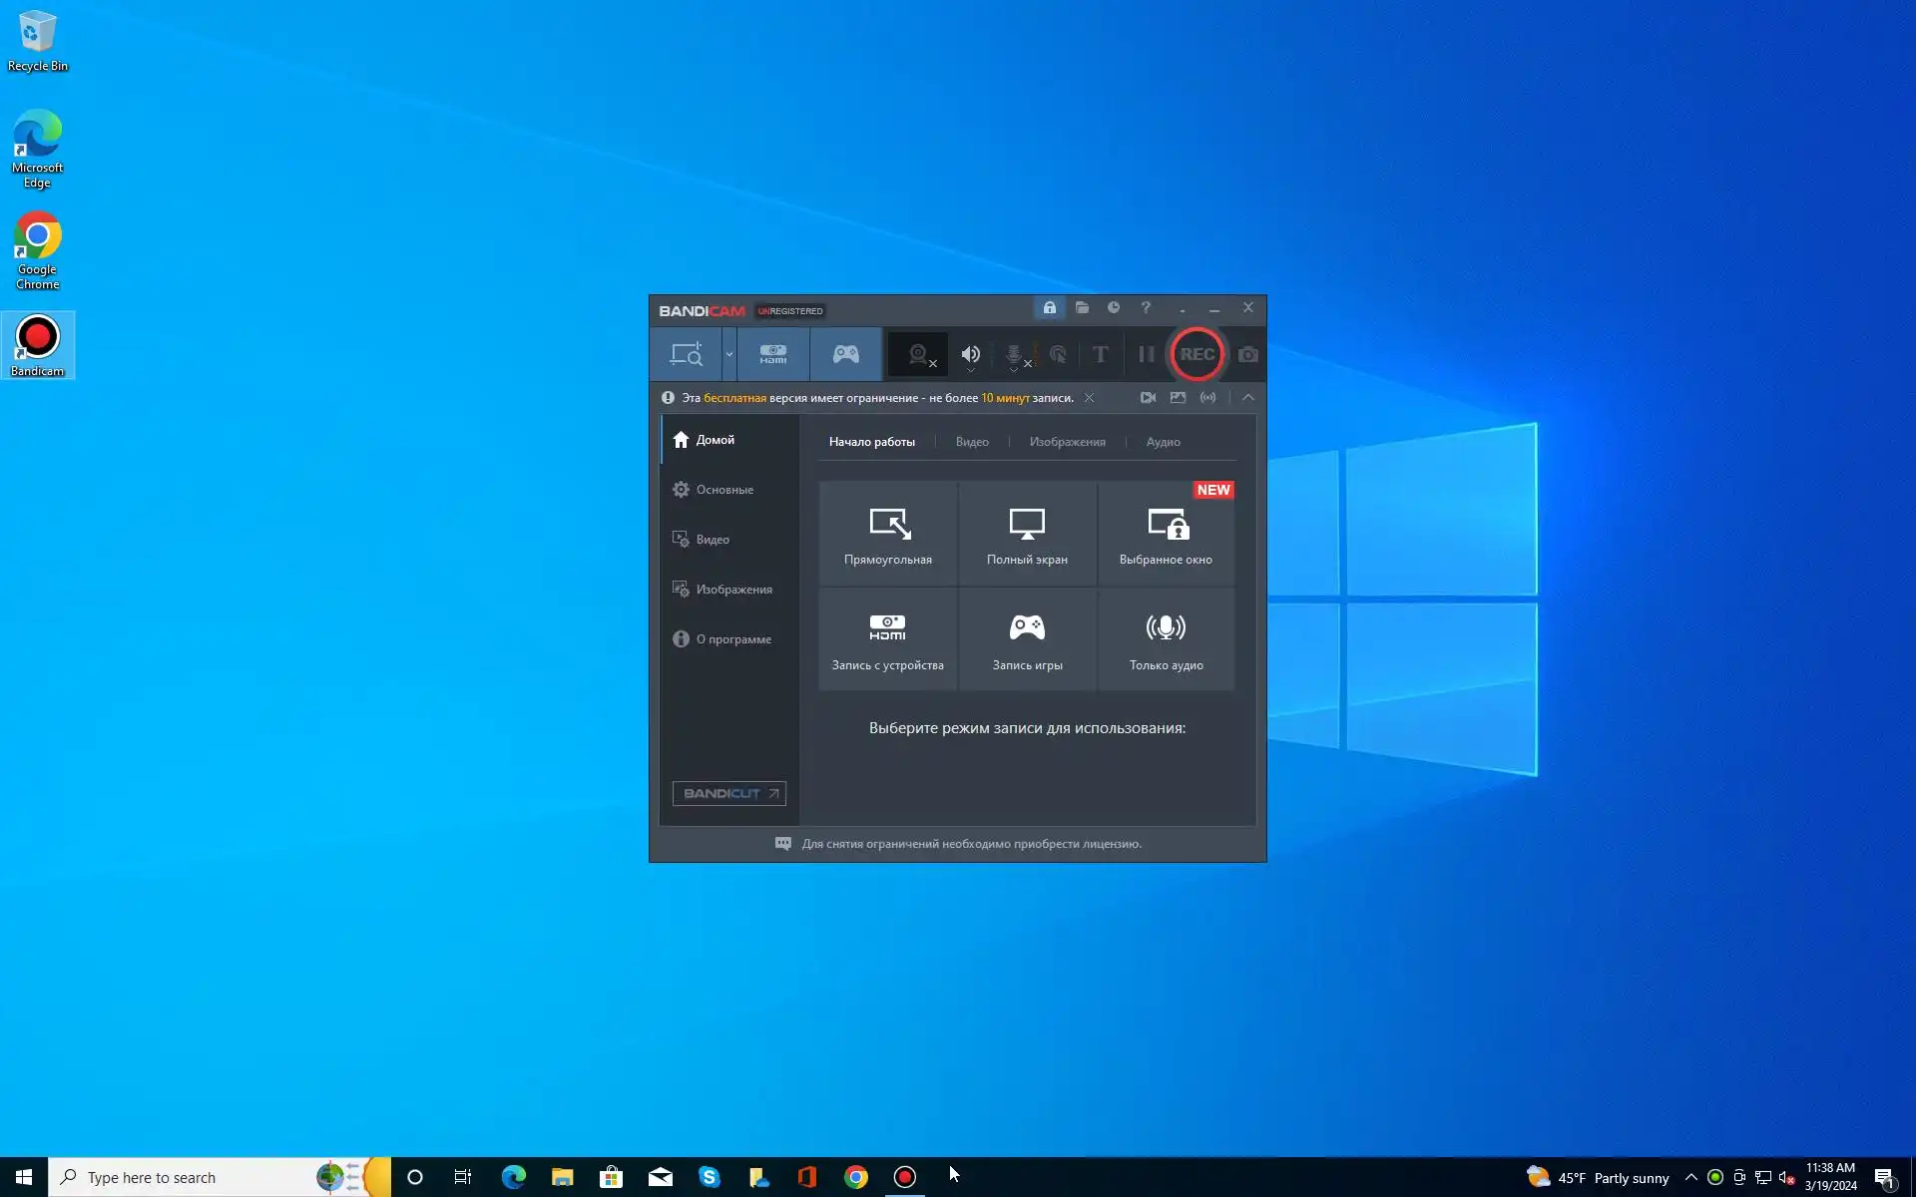Open Основные settings in sidebar

click(x=724, y=490)
